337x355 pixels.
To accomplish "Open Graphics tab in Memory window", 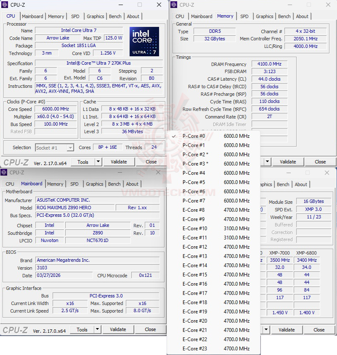I will click(265, 16).
